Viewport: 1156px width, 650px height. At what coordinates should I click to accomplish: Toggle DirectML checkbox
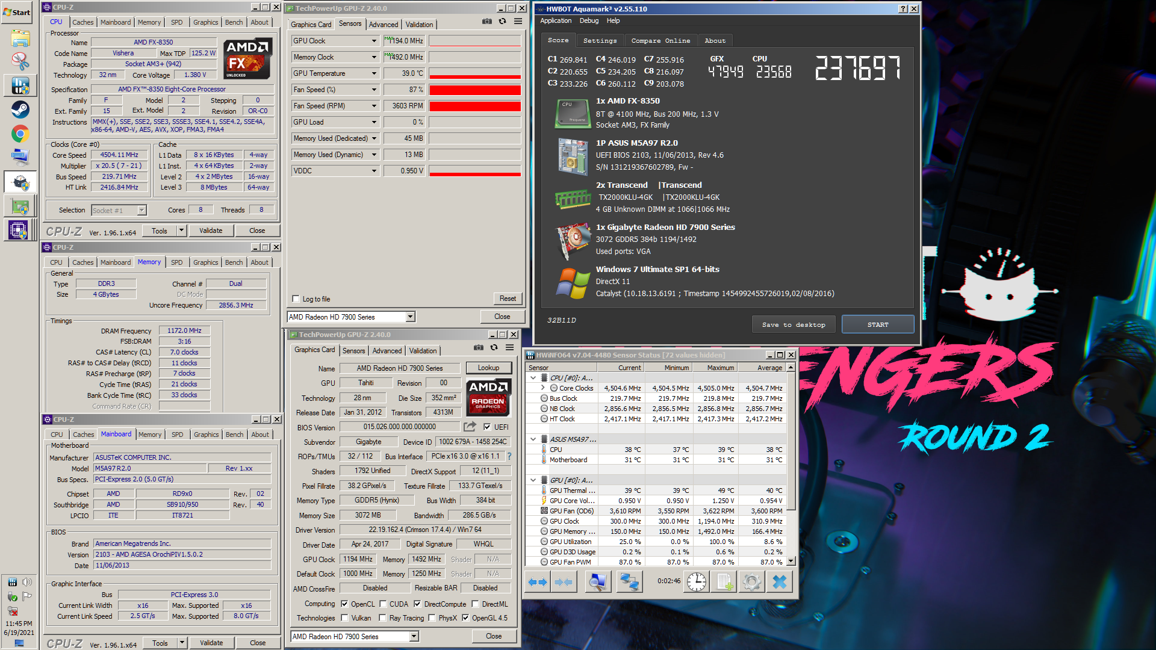(x=475, y=604)
